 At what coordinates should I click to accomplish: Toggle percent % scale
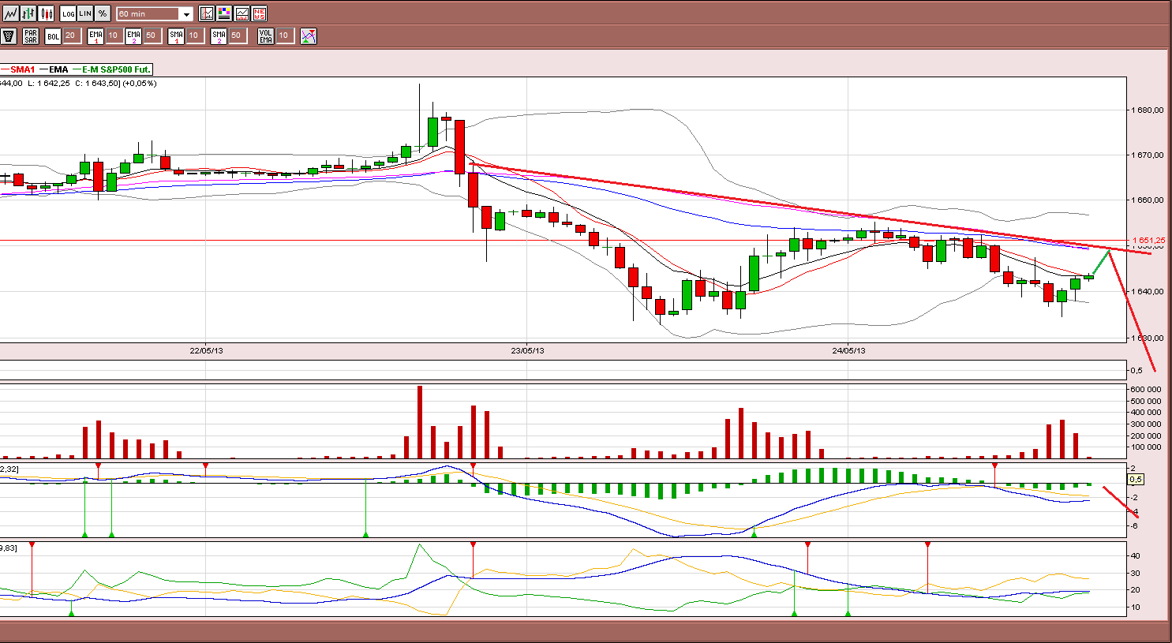point(103,13)
